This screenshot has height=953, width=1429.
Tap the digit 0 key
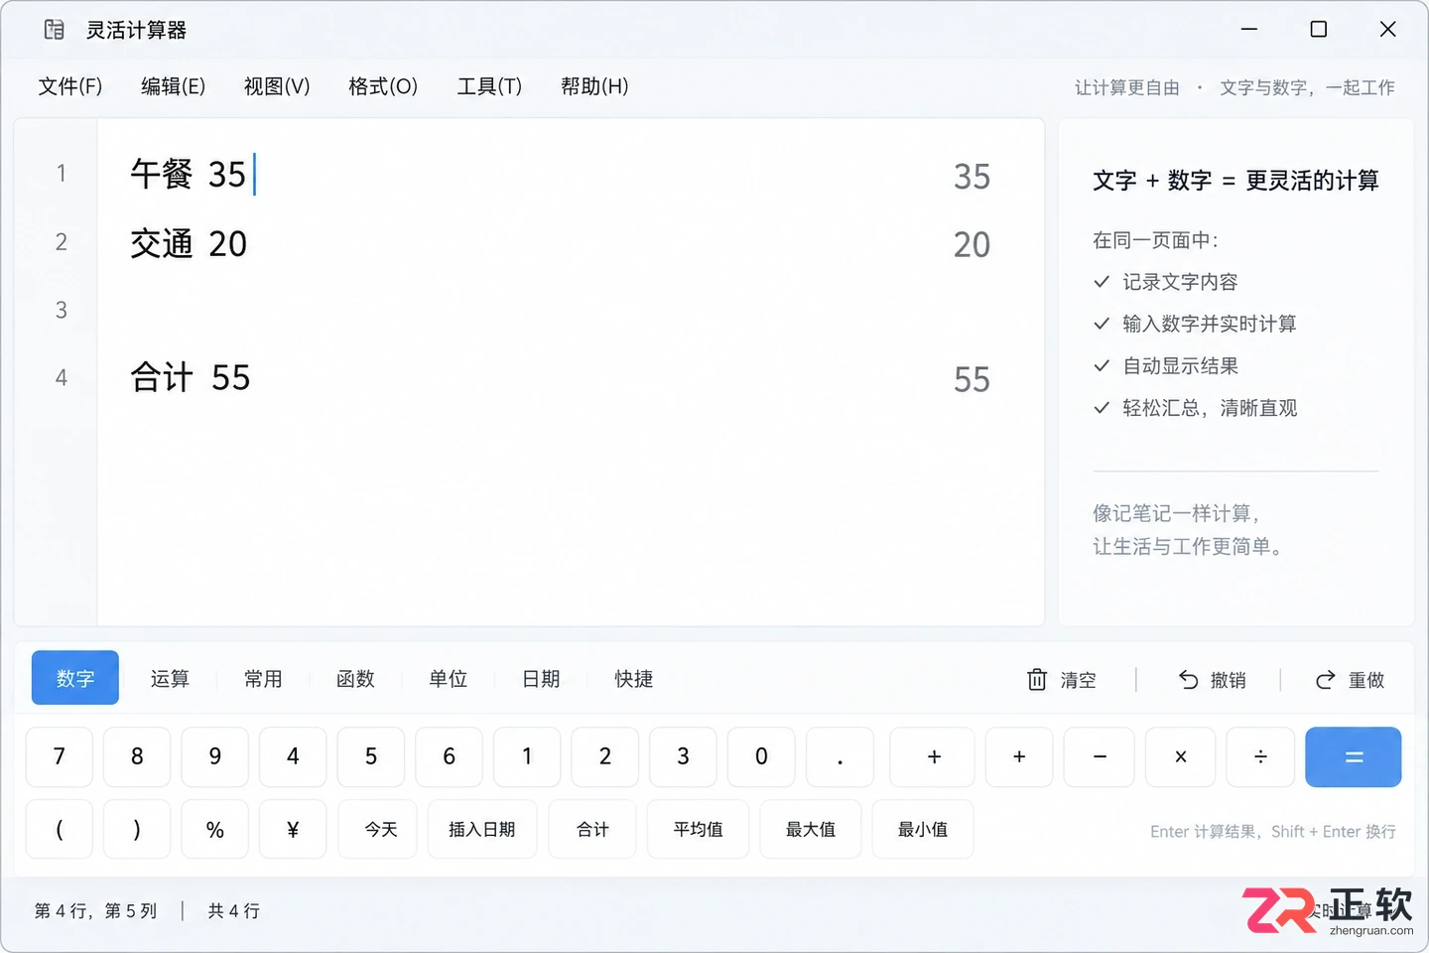click(x=761, y=756)
